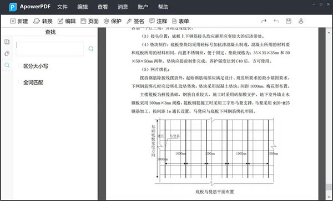Open the 帮助 menu
Viewport: 333px width, 201px height.
pos(163,7)
